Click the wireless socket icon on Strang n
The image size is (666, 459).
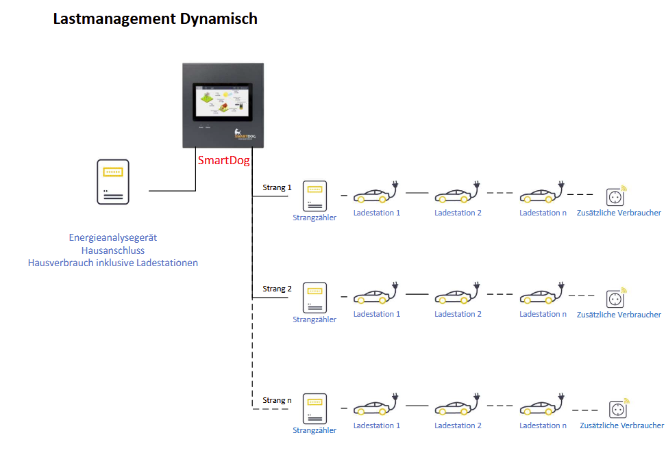(x=619, y=408)
